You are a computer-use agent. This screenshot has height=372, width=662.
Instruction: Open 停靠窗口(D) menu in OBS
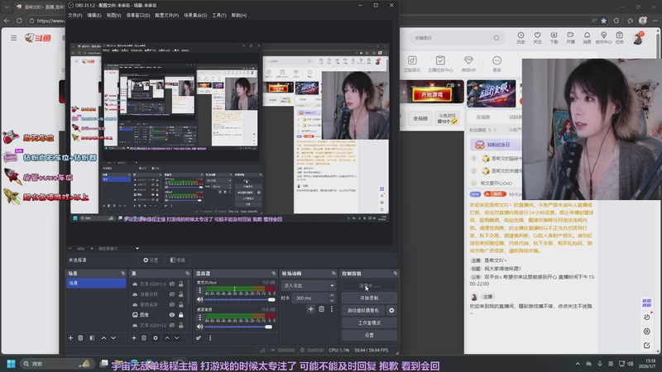(138, 15)
